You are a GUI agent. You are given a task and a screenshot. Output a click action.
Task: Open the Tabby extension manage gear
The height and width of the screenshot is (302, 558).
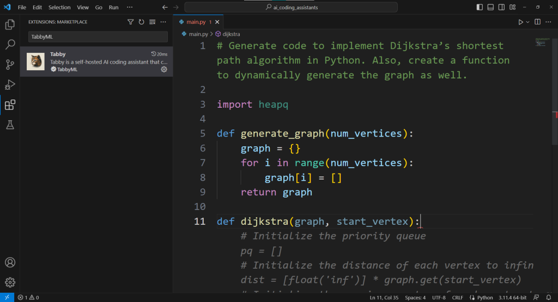[x=164, y=70]
